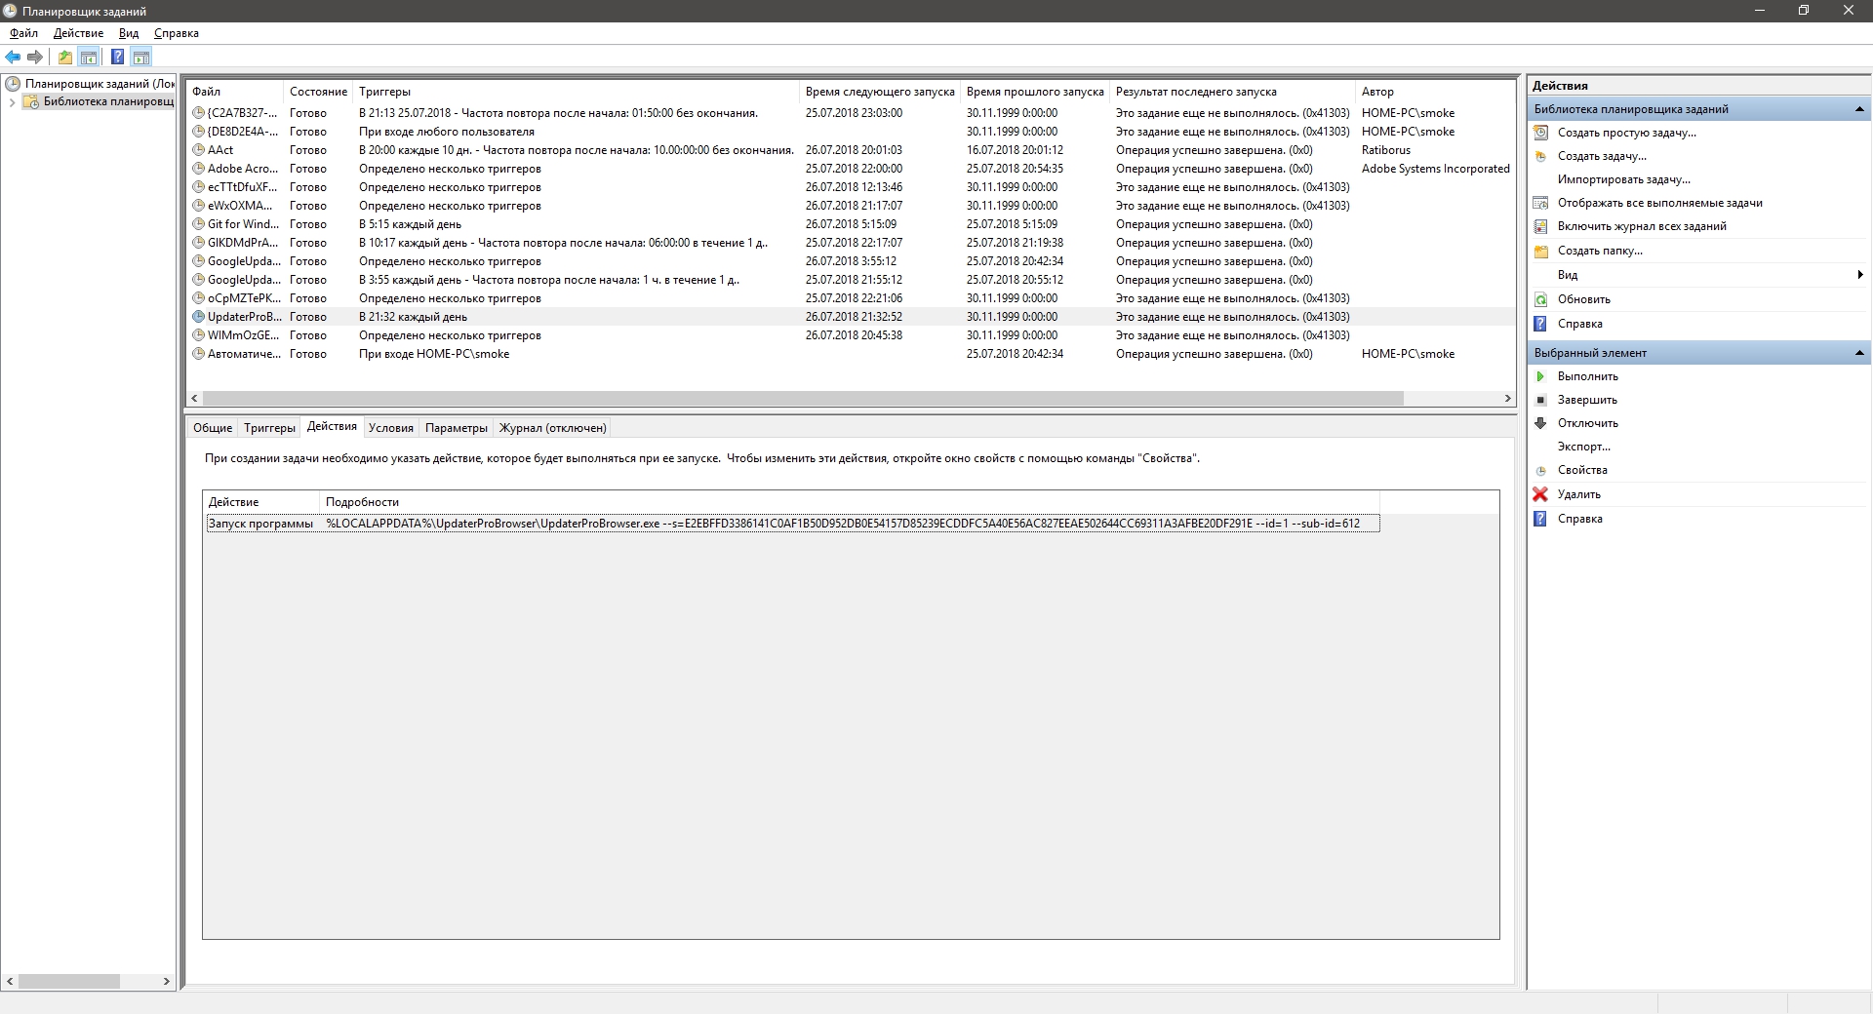
Task: Click the Создать простую задачу icon
Action: 1541,133
